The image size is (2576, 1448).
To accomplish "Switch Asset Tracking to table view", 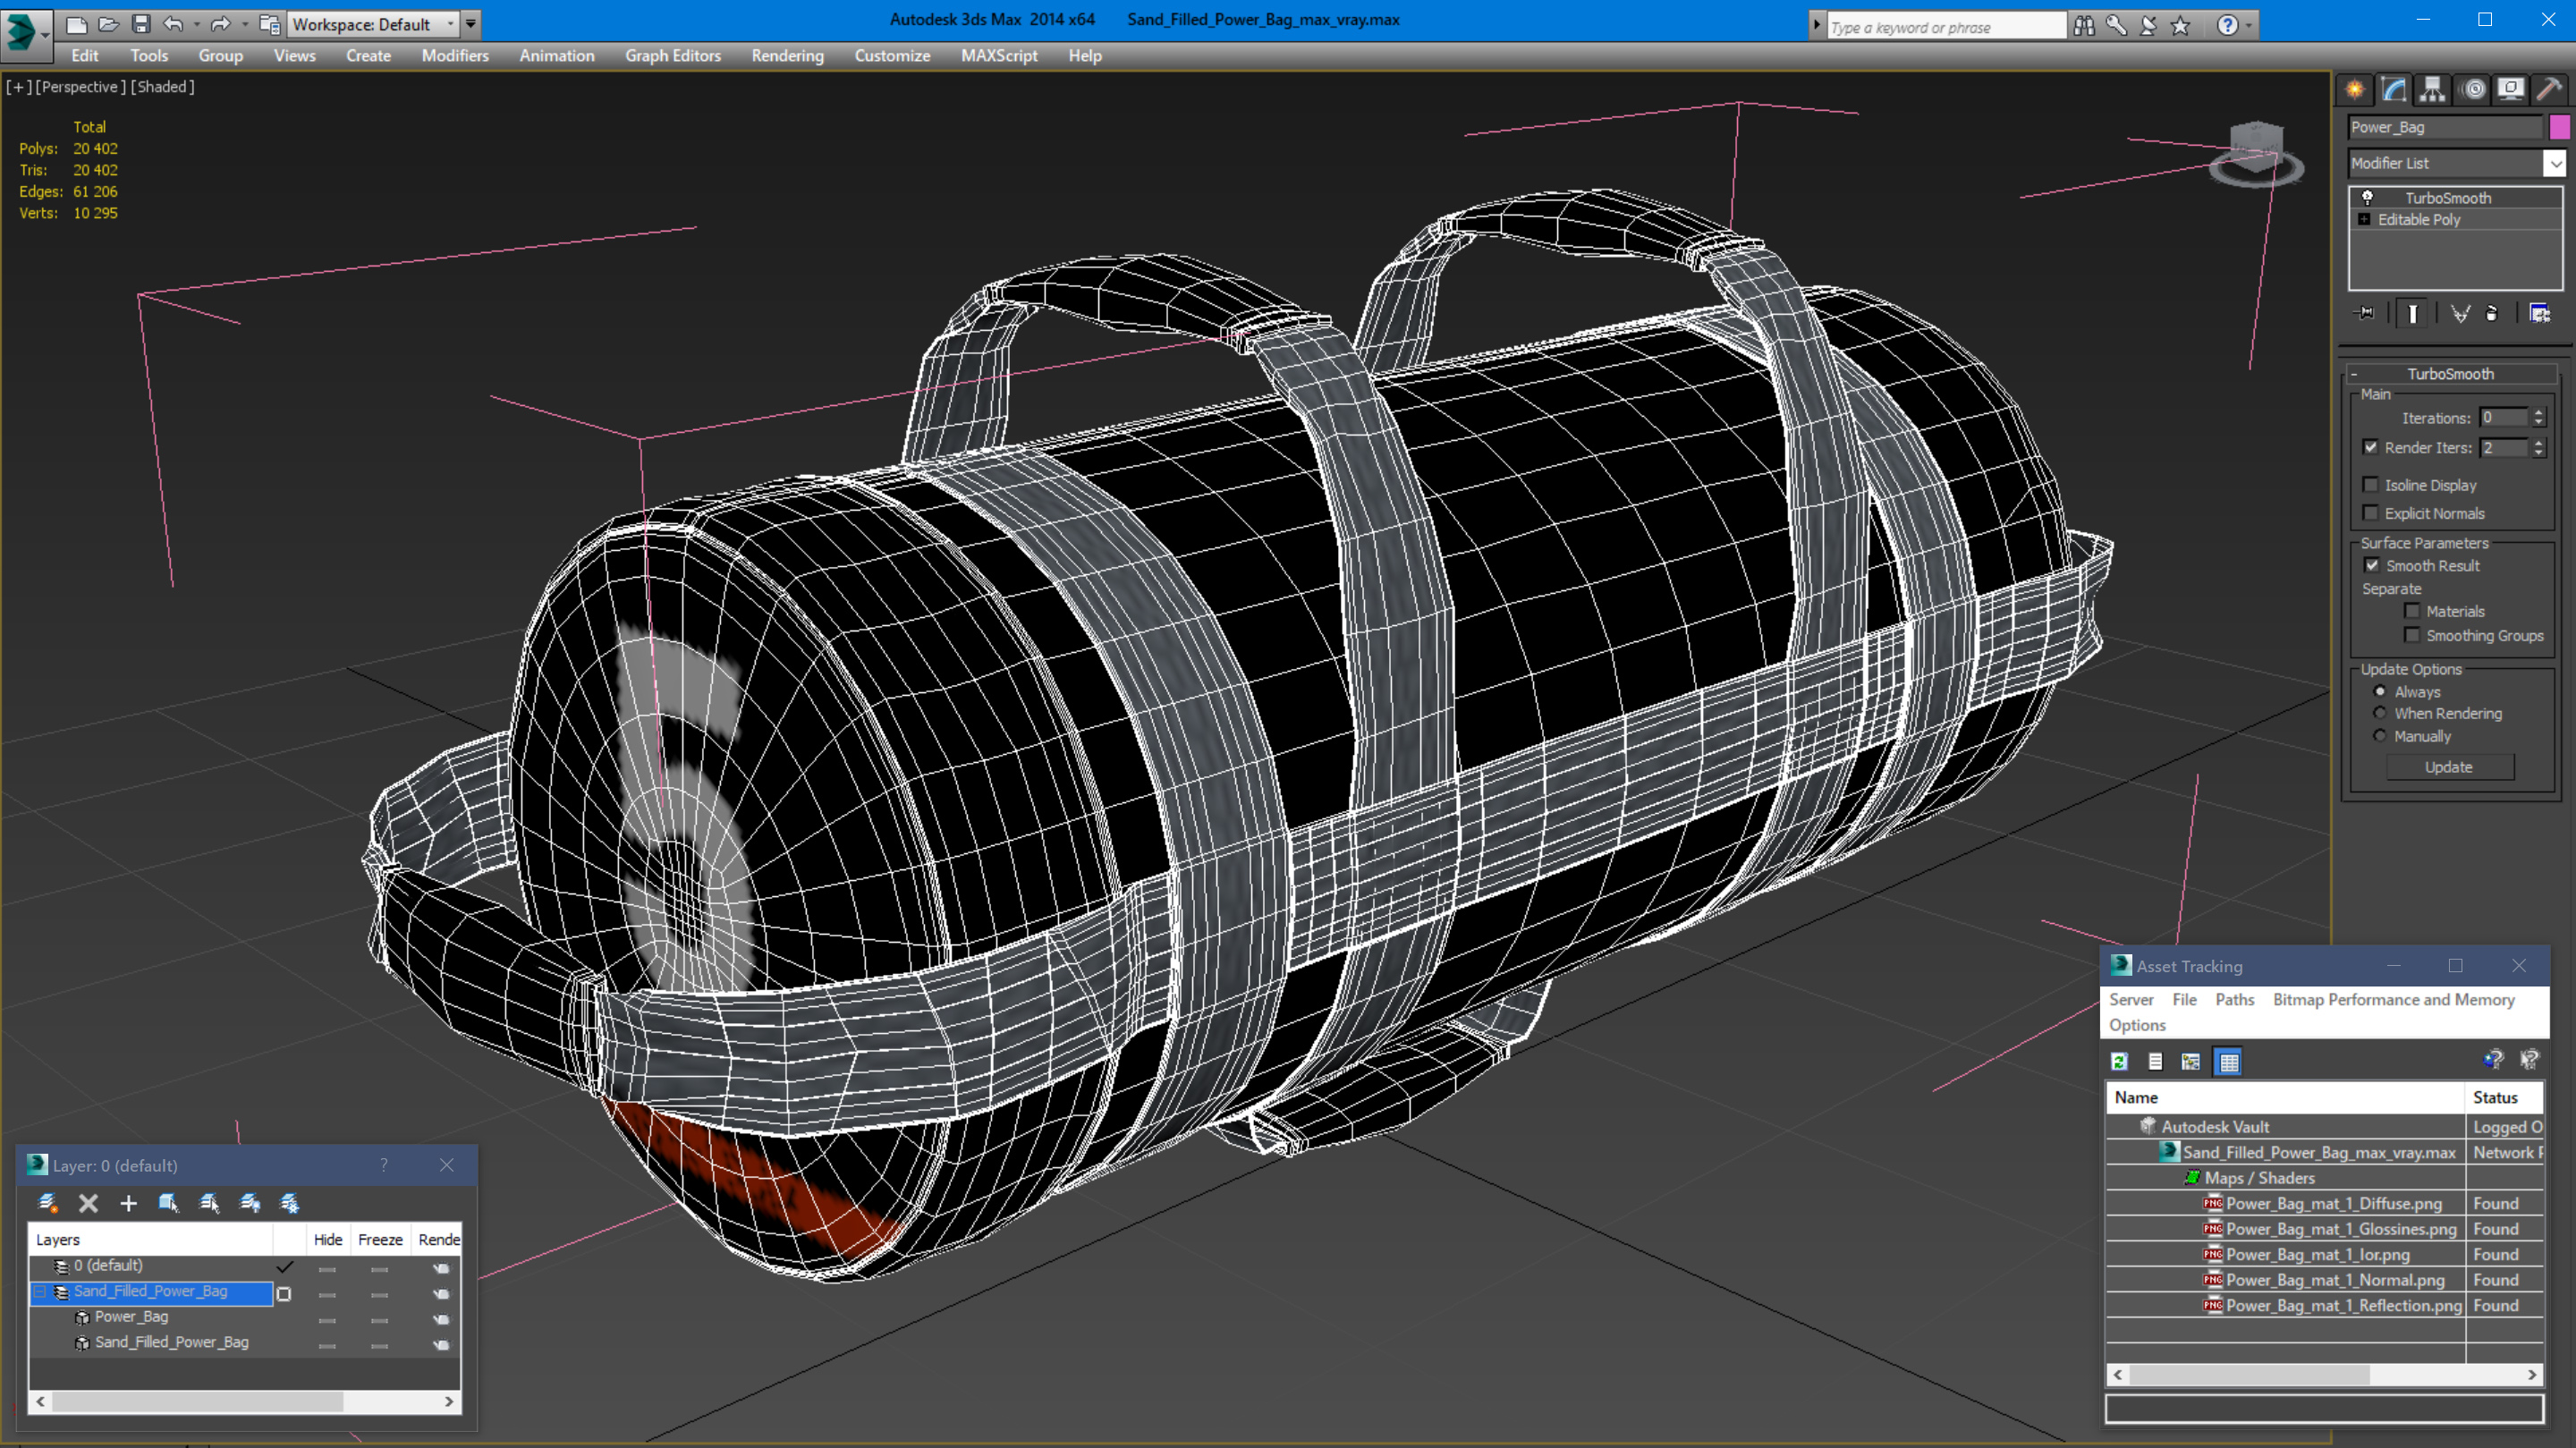I will 2229,1062.
